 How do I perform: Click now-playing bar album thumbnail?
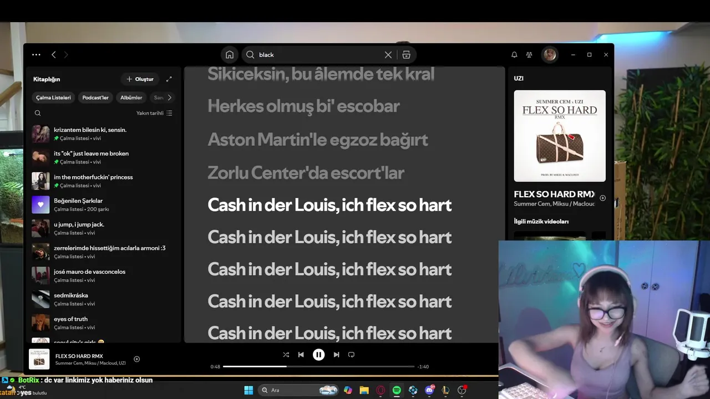point(39,359)
